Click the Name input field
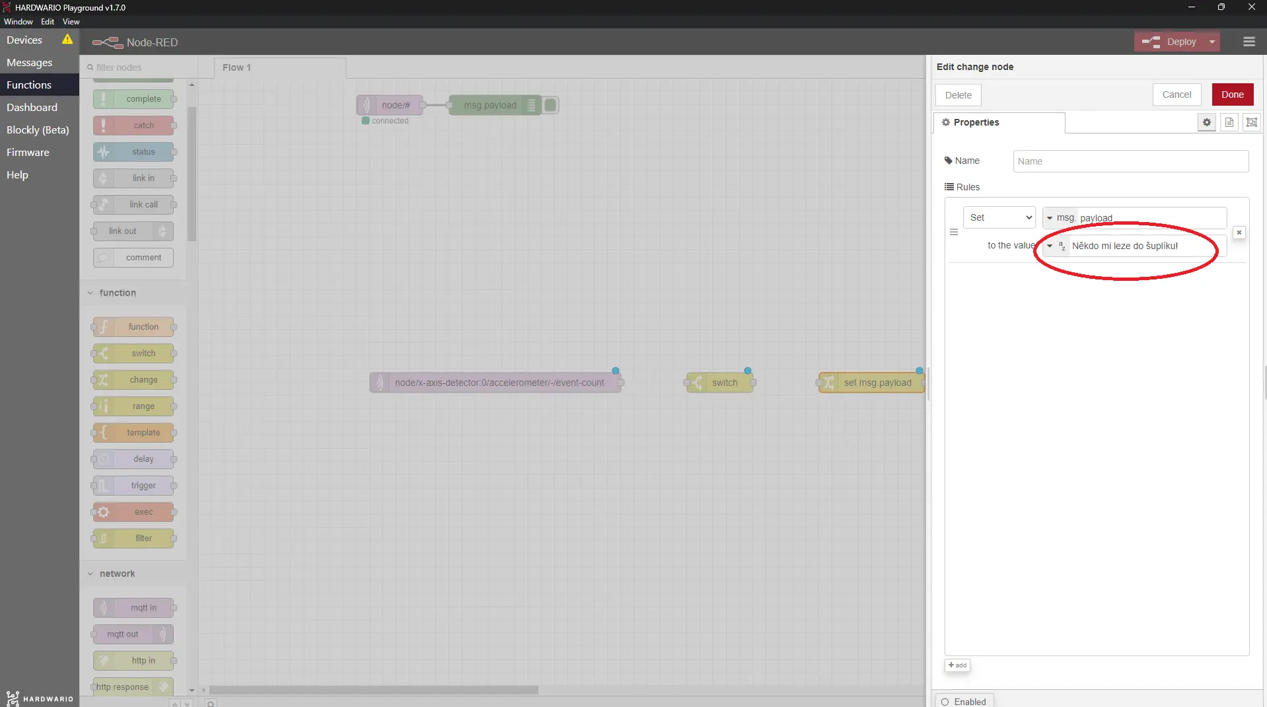The height and width of the screenshot is (707, 1267). [x=1130, y=161]
